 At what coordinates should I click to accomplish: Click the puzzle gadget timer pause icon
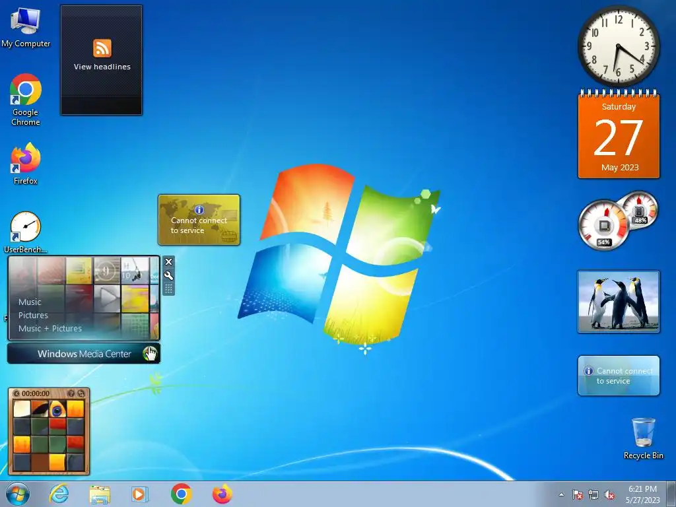pos(17,393)
